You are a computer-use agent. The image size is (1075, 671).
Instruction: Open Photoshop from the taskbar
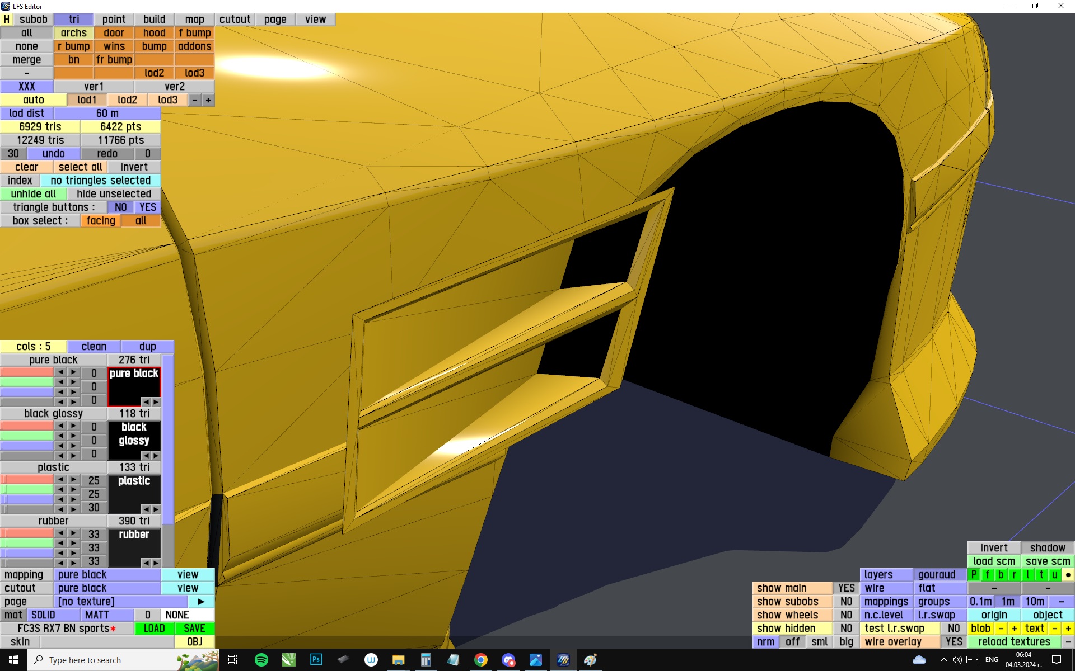pyautogui.click(x=316, y=660)
